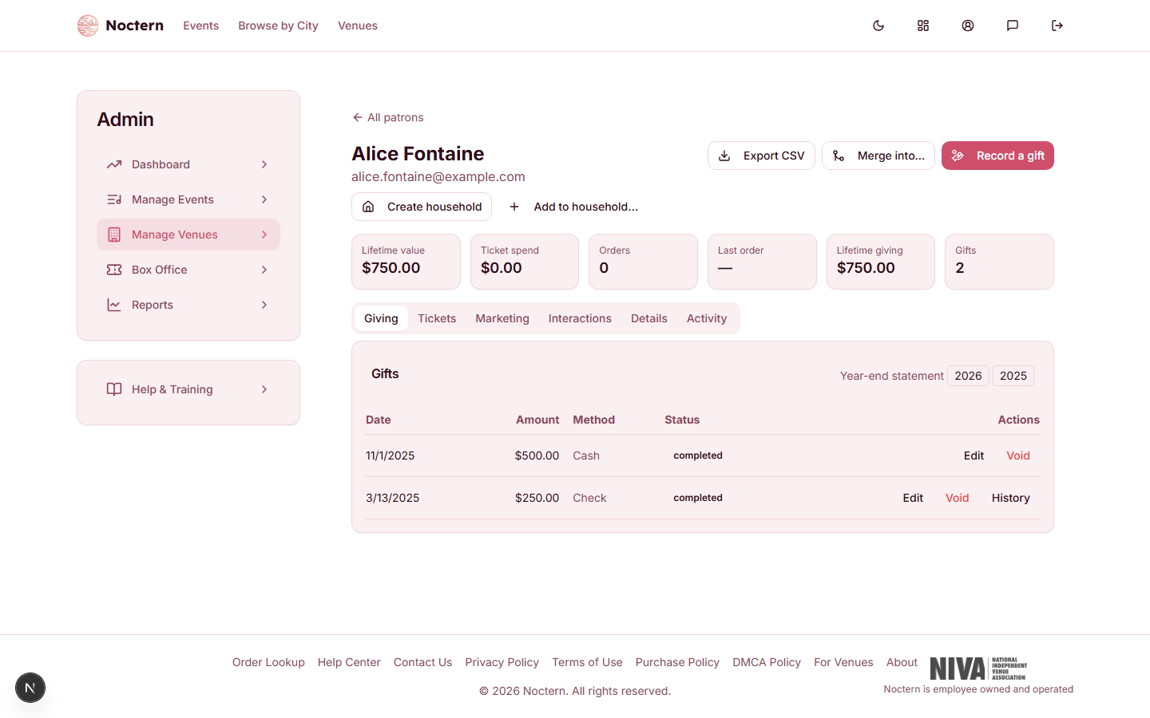Open the messages chat icon
Image resolution: width=1150 pixels, height=718 pixels.
[x=1013, y=26]
